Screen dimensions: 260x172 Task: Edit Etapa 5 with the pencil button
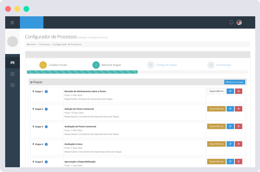point(230,162)
